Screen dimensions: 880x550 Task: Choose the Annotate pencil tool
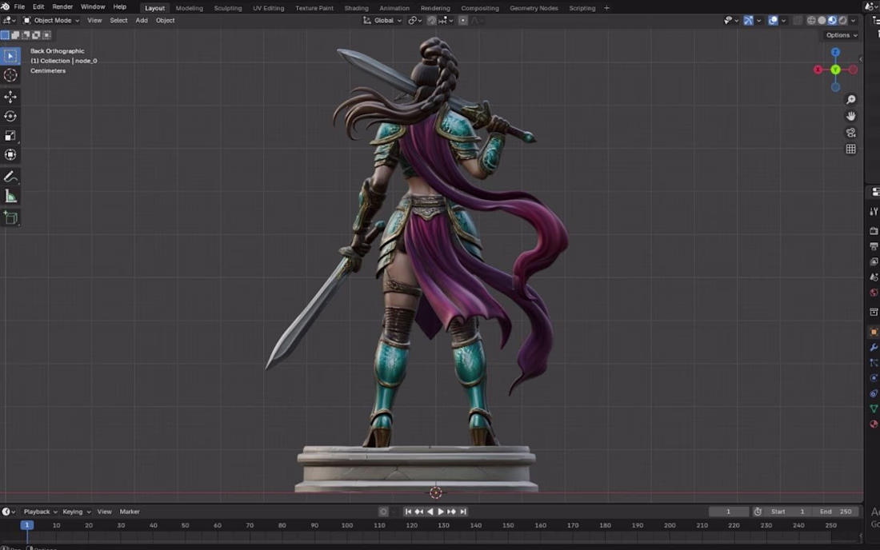pyautogui.click(x=10, y=177)
